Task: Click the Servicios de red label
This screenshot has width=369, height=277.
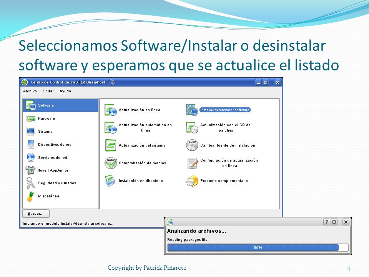Action: point(53,158)
